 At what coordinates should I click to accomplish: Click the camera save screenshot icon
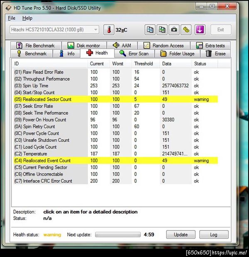click(174, 30)
